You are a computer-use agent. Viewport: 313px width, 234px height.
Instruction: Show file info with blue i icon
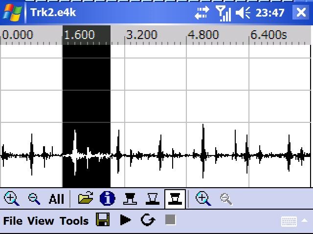[x=108, y=198]
